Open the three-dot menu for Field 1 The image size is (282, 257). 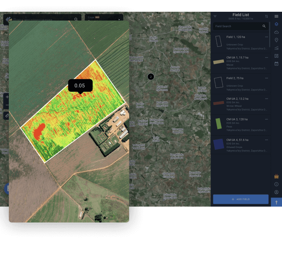click(x=267, y=37)
